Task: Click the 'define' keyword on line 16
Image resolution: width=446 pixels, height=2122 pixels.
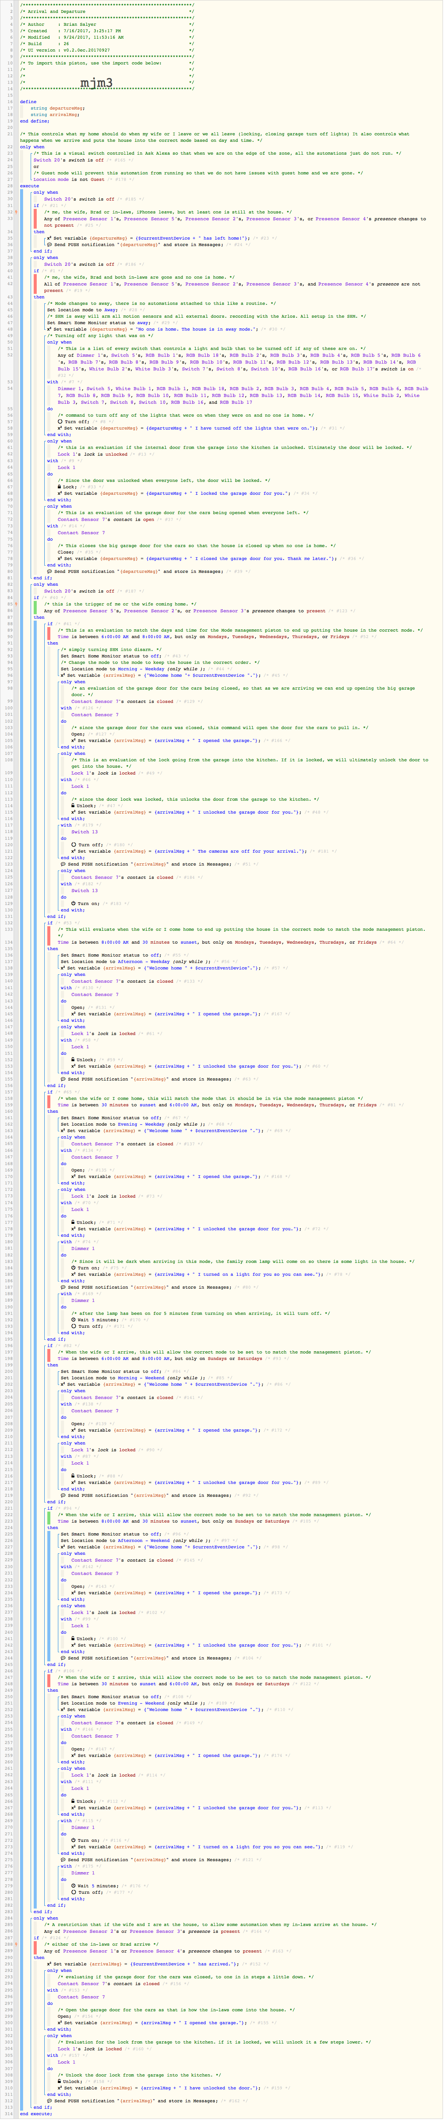Action: (28, 102)
